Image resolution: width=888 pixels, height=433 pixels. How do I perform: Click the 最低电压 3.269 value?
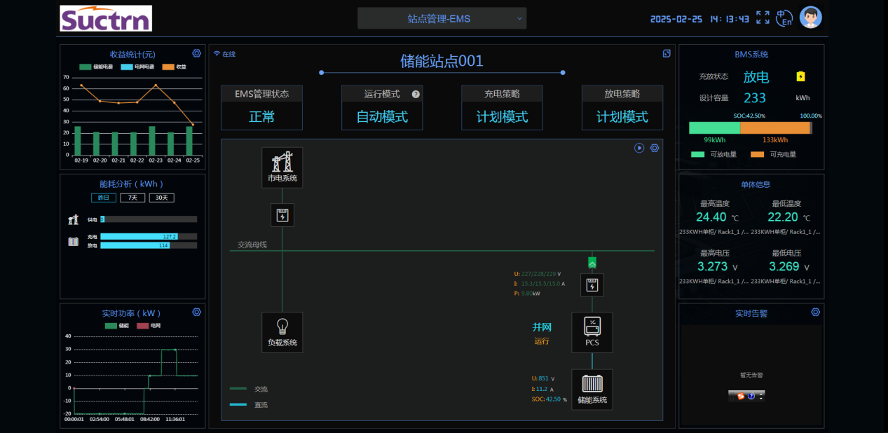tap(784, 266)
